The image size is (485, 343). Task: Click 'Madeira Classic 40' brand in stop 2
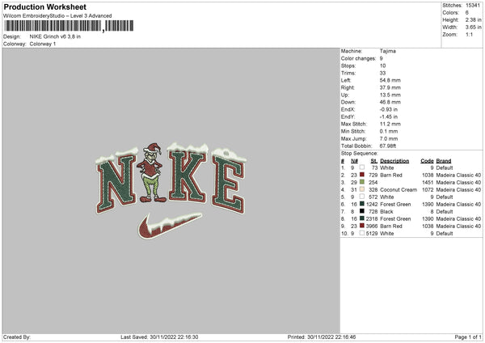[458, 175]
